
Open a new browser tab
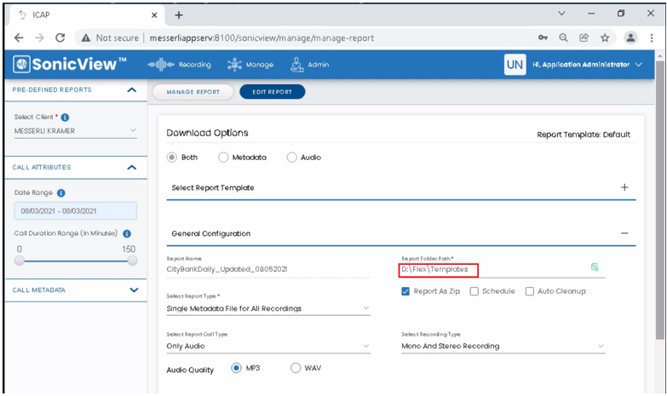(x=179, y=14)
